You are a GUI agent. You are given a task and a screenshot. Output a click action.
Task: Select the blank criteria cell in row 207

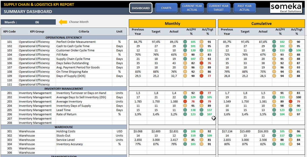tap(84, 119)
